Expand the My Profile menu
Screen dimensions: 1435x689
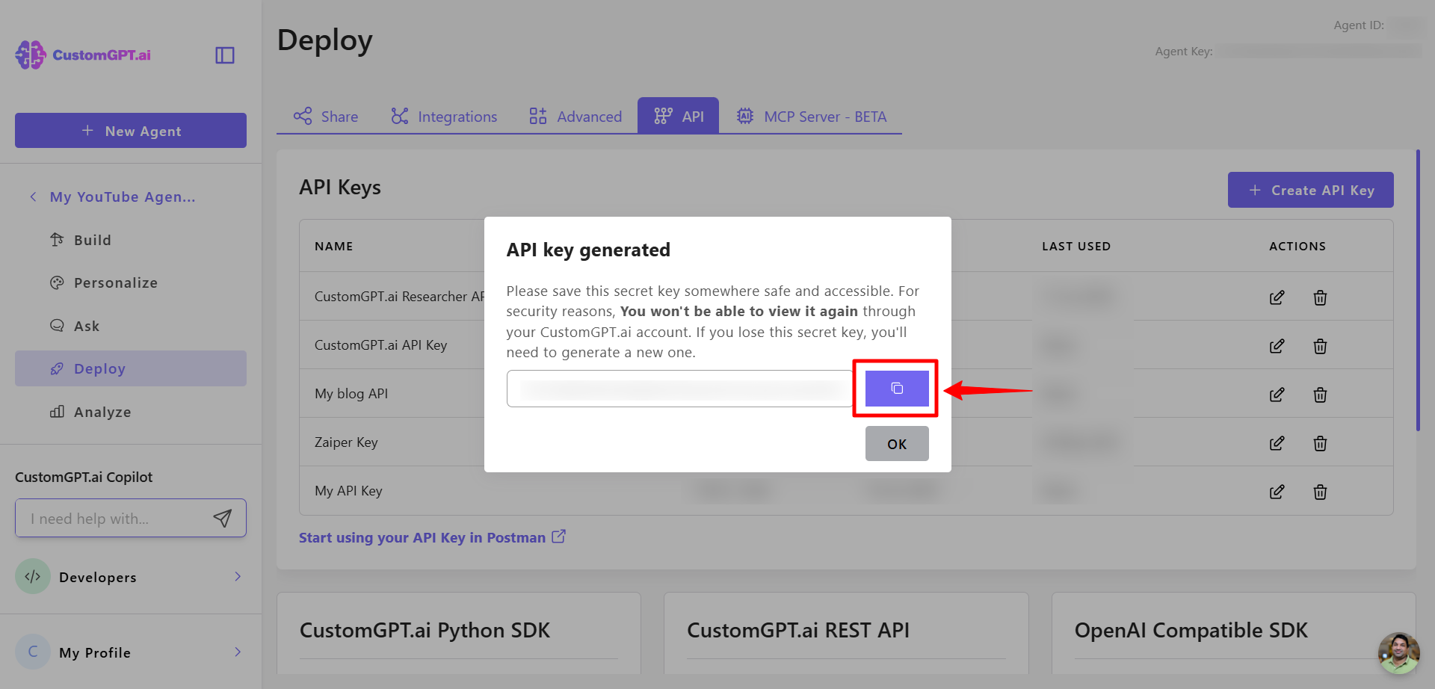pos(131,652)
